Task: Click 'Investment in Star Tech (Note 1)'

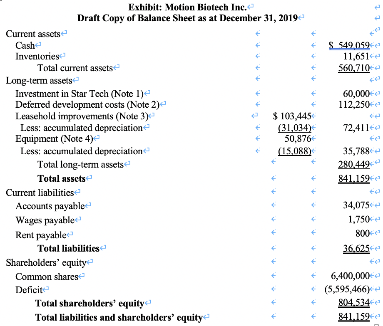Action: click(x=80, y=94)
